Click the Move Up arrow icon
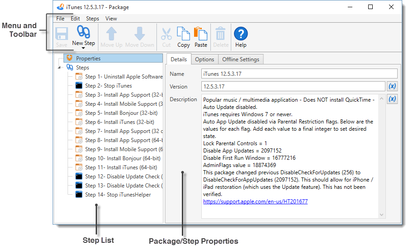409x246 pixels. (x=112, y=34)
